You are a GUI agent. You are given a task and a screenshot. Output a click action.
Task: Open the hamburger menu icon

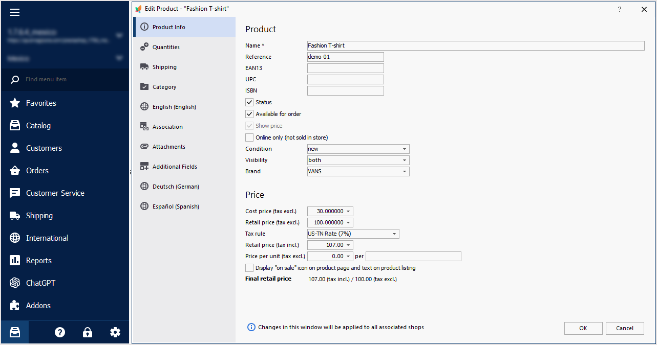click(x=15, y=12)
